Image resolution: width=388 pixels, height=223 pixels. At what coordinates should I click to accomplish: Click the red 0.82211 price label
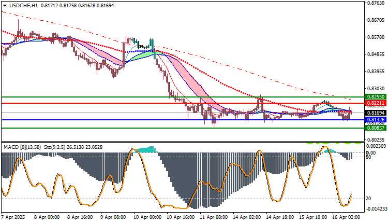coord(376,103)
